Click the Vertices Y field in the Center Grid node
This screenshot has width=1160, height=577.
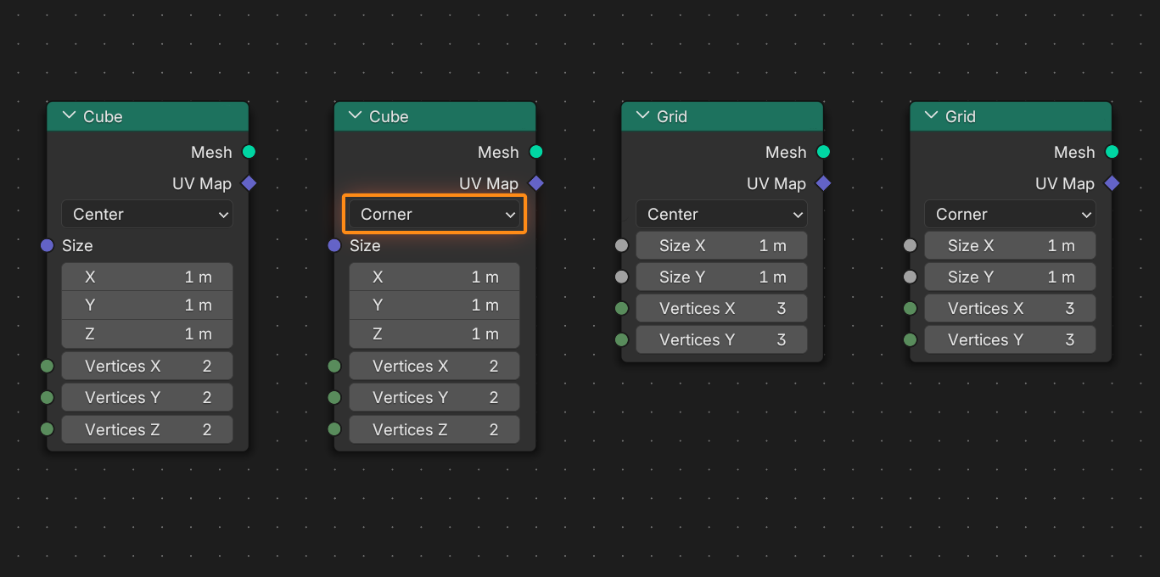pyautogui.click(x=721, y=340)
